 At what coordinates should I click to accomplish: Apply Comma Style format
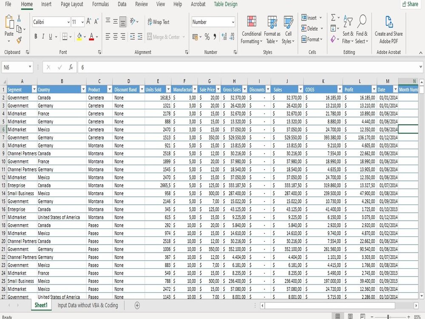(x=215, y=37)
